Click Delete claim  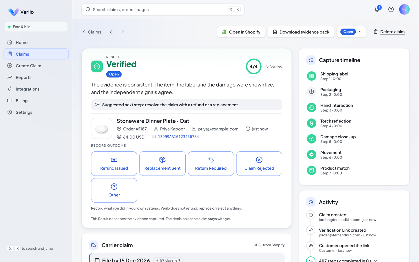click(389, 32)
